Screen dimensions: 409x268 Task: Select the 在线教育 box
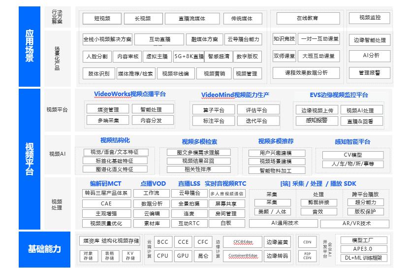308,18
